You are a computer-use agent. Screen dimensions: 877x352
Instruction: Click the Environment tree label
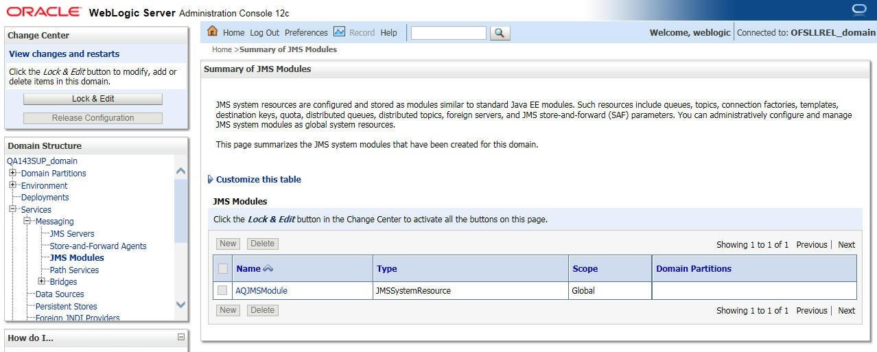[45, 185]
